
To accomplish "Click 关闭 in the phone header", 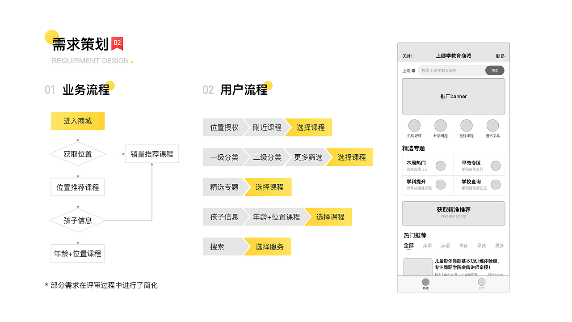I will coord(407,56).
